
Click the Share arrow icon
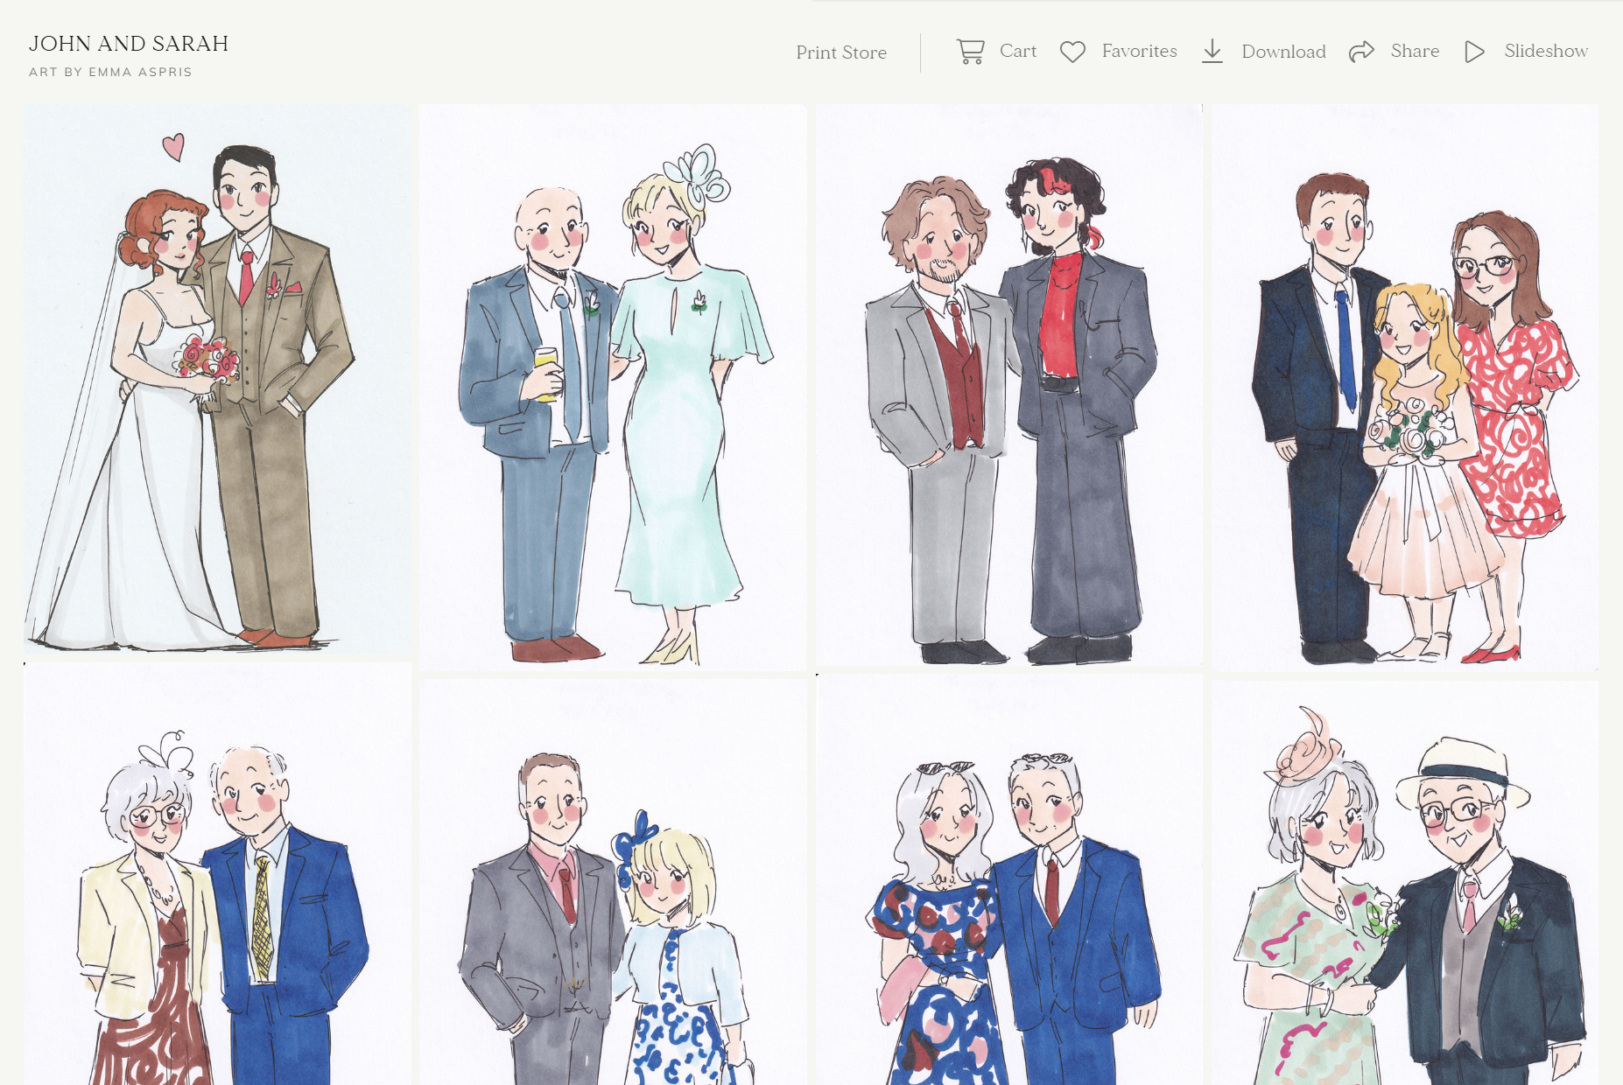tap(1361, 52)
